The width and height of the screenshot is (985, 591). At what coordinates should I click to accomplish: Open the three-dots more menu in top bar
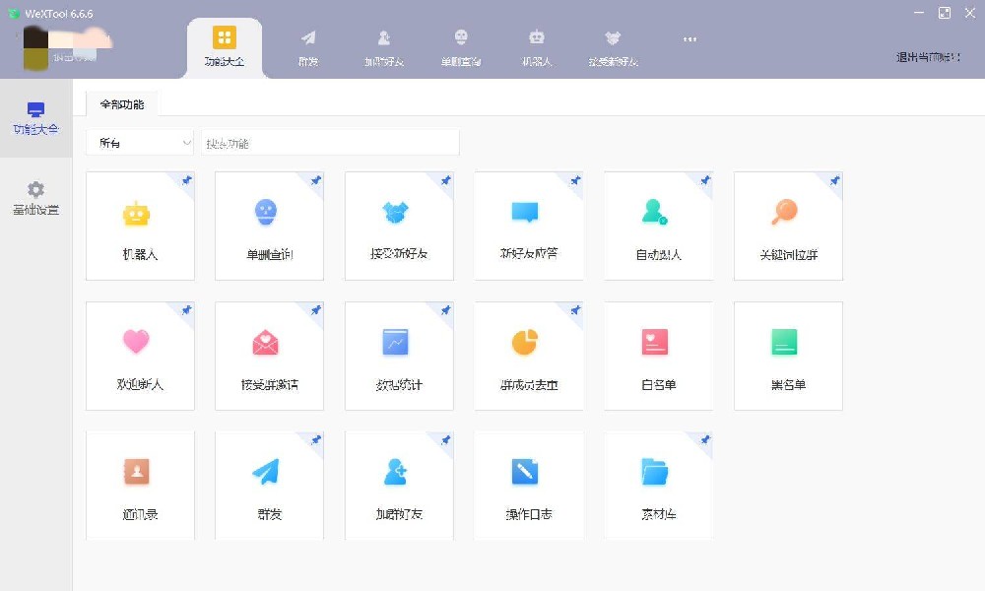click(689, 39)
